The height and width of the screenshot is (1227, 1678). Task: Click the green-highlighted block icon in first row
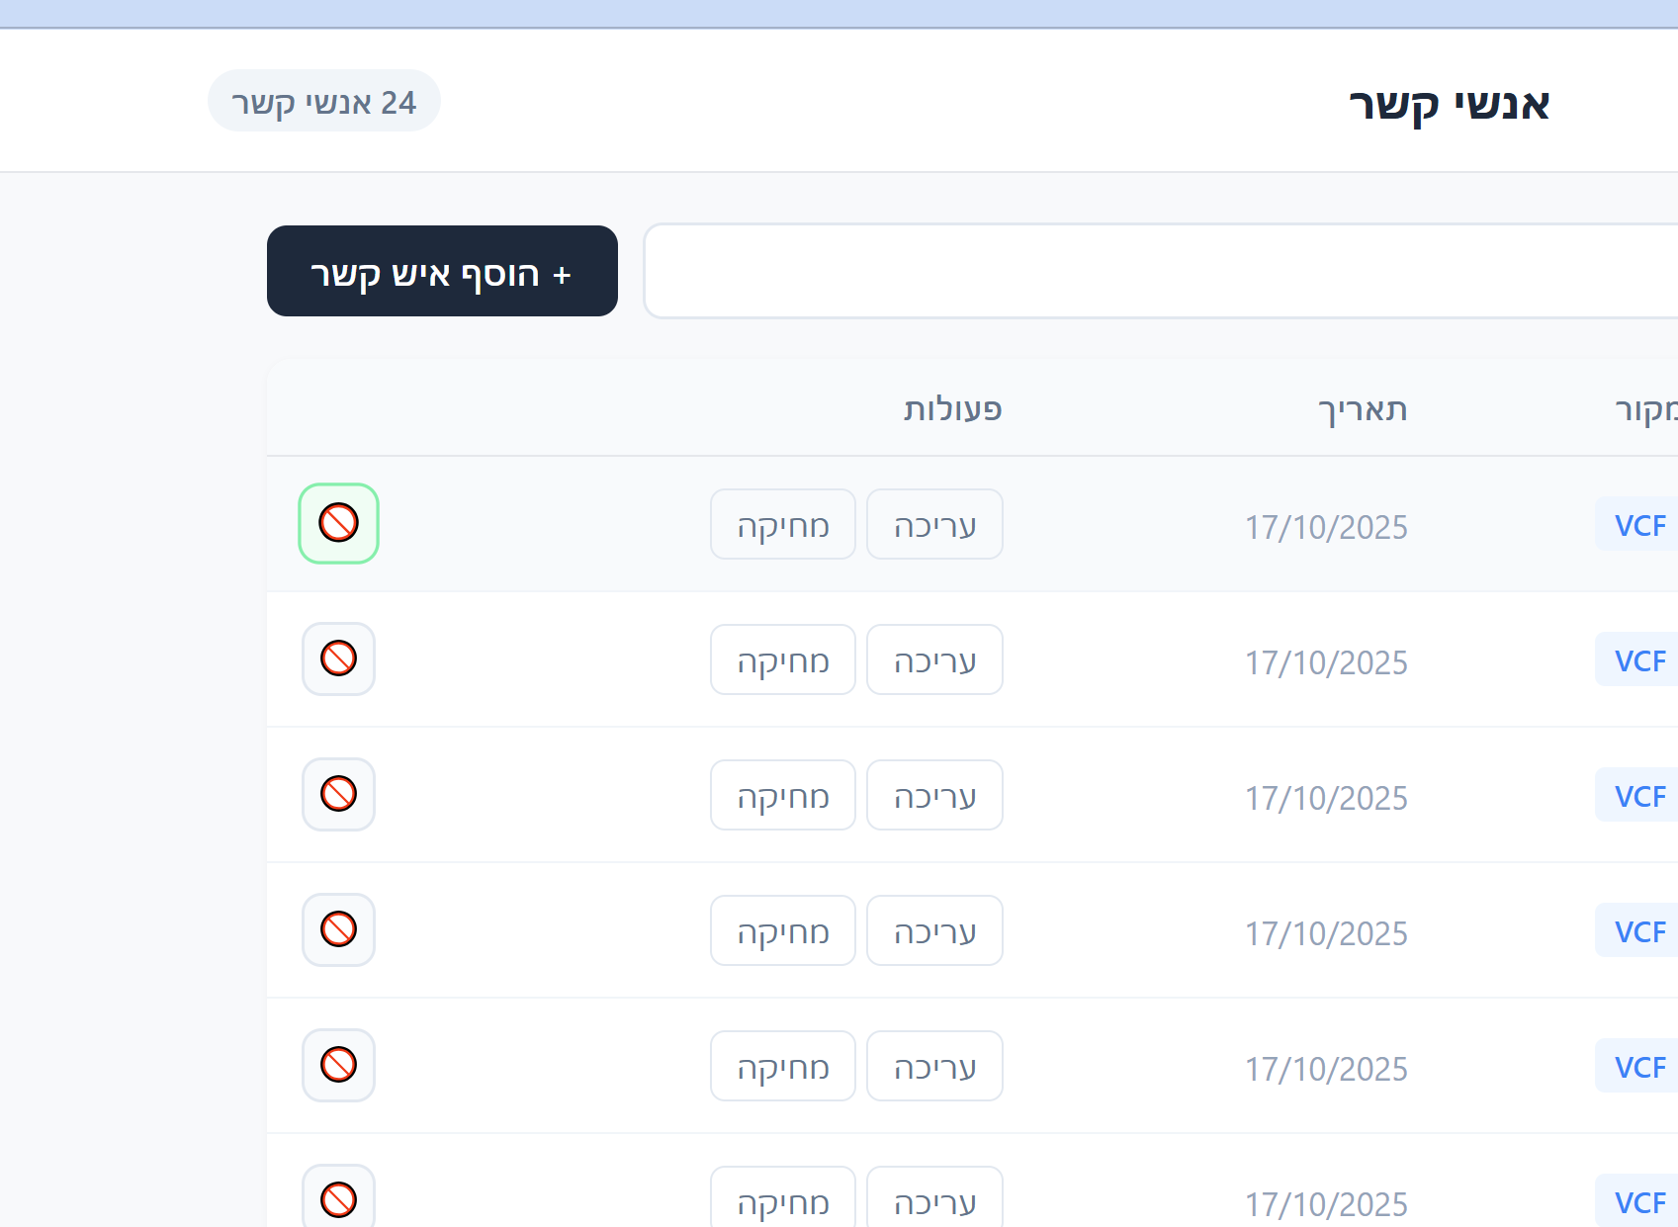[338, 523]
